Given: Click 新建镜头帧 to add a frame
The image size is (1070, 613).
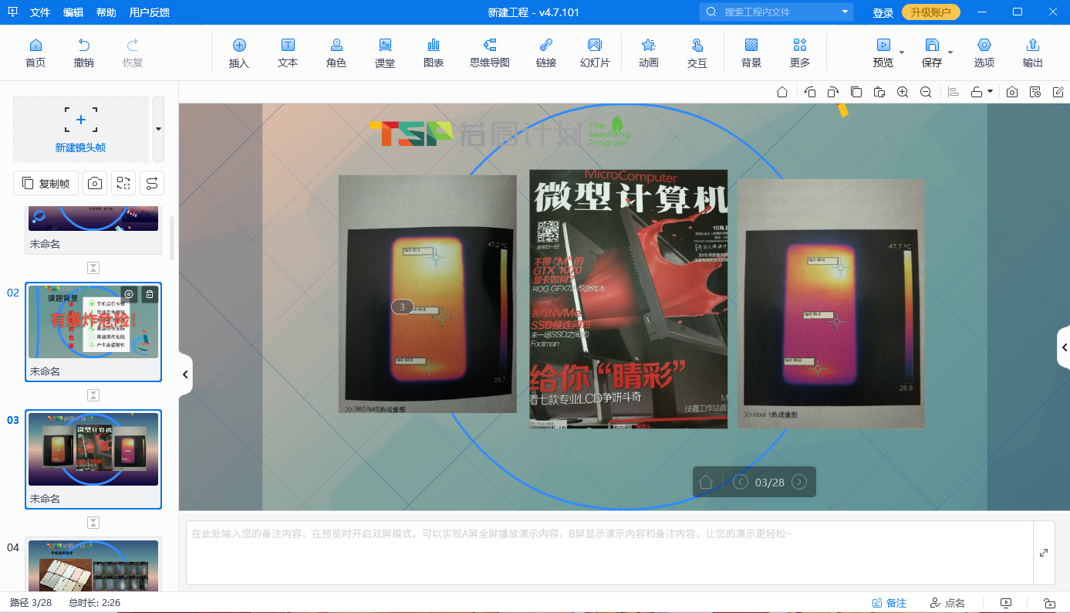Looking at the screenshot, I should coord(81,129).
